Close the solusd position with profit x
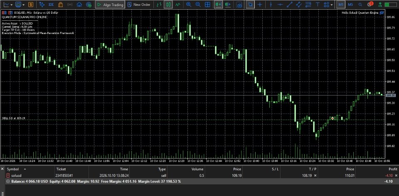 click(x=396, y=176)
